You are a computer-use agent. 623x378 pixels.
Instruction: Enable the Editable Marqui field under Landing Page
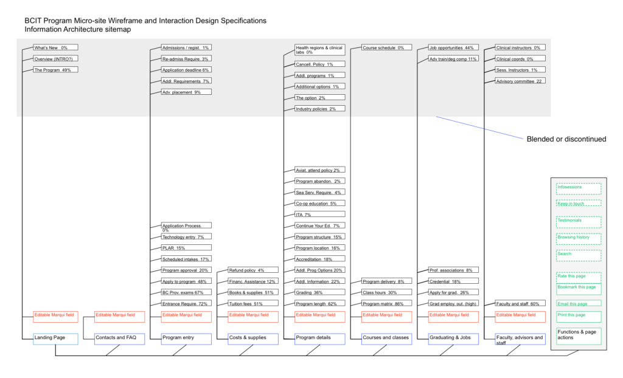[55, 316]
